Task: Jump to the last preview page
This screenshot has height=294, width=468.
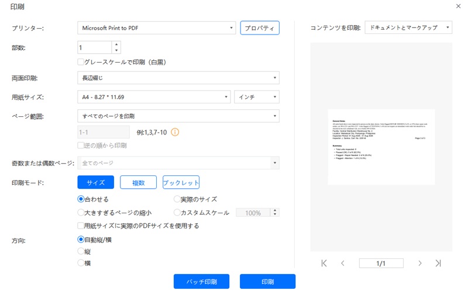Action: 438,263
